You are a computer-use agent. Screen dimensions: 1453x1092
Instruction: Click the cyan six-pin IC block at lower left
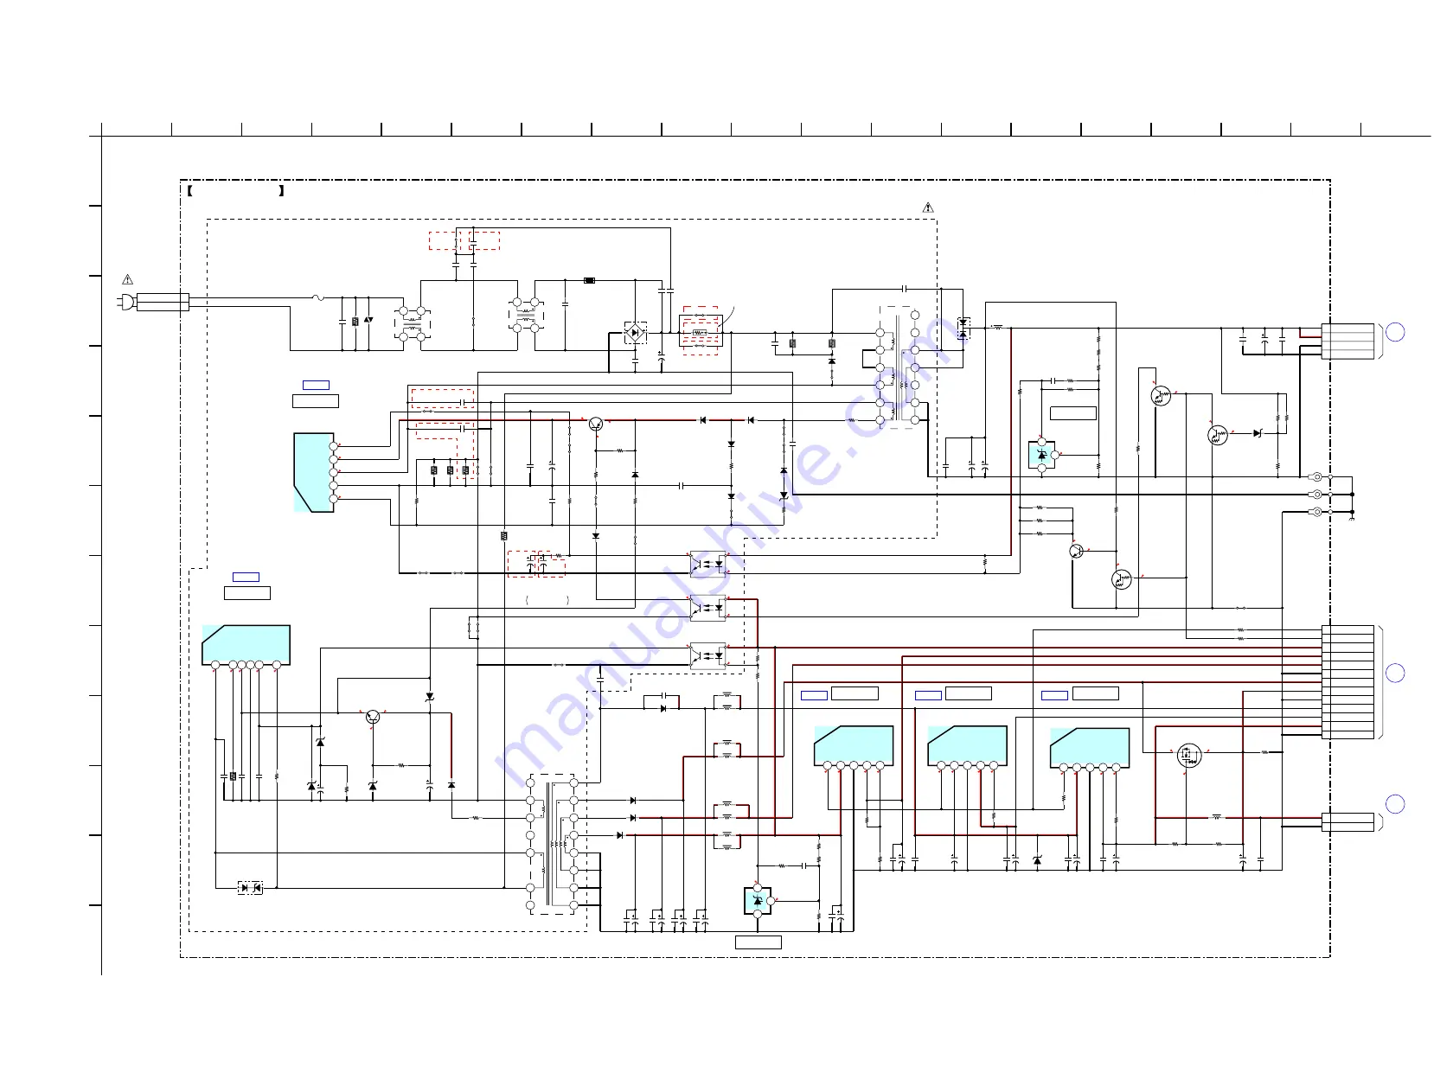coord(246,647)
